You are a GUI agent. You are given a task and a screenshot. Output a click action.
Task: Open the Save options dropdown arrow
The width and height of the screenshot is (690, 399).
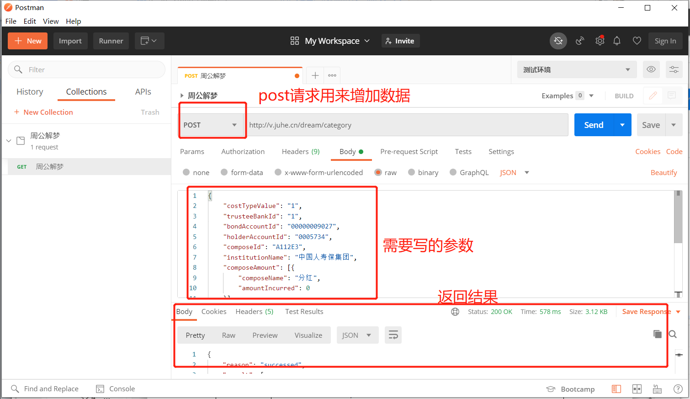[674, 125]
